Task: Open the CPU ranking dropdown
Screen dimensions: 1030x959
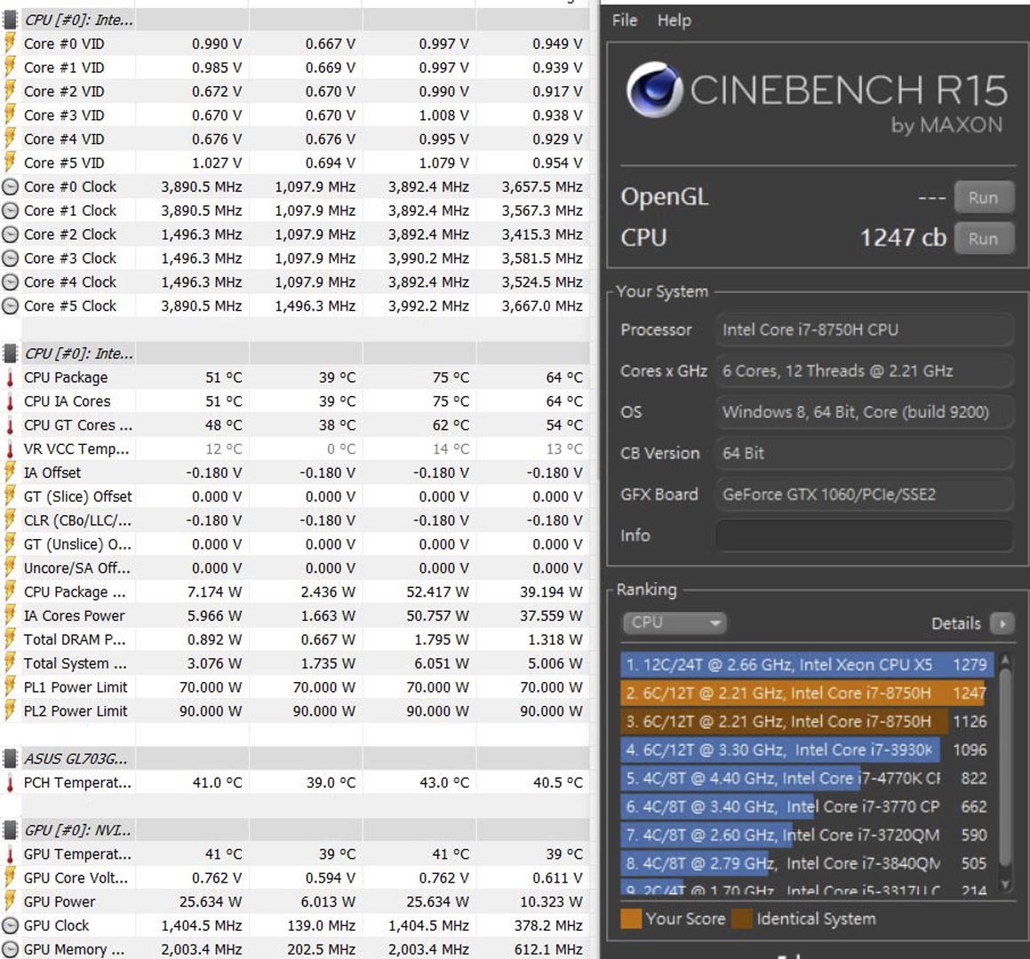Action: (675, 622)
